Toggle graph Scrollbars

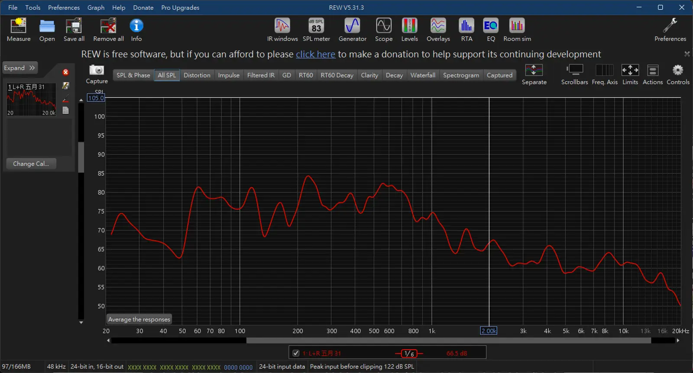pos(574,75)
